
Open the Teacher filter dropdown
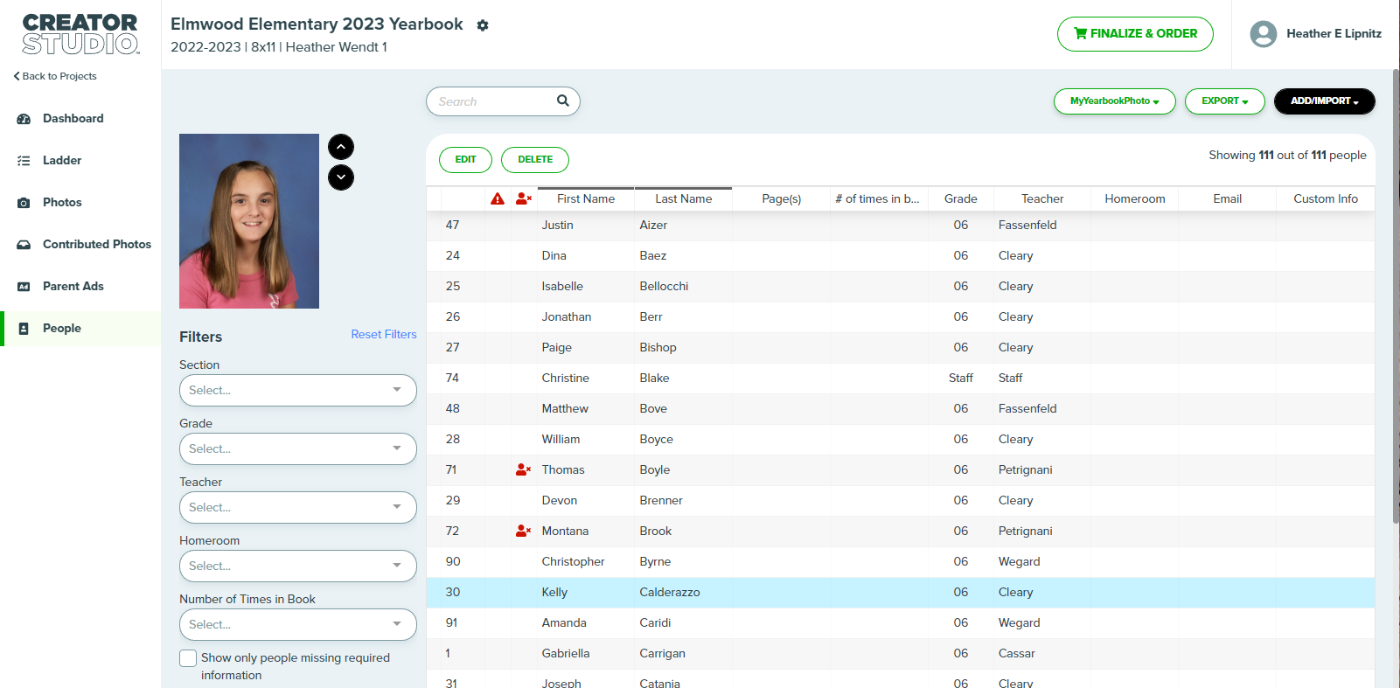(x=298, y=507)
